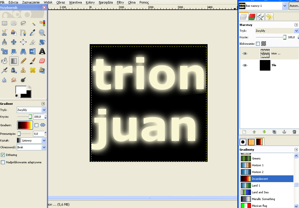This screenshot has height=208, width=299.
Task: Activate the Paintbrush tool
Action: [33, 61]
